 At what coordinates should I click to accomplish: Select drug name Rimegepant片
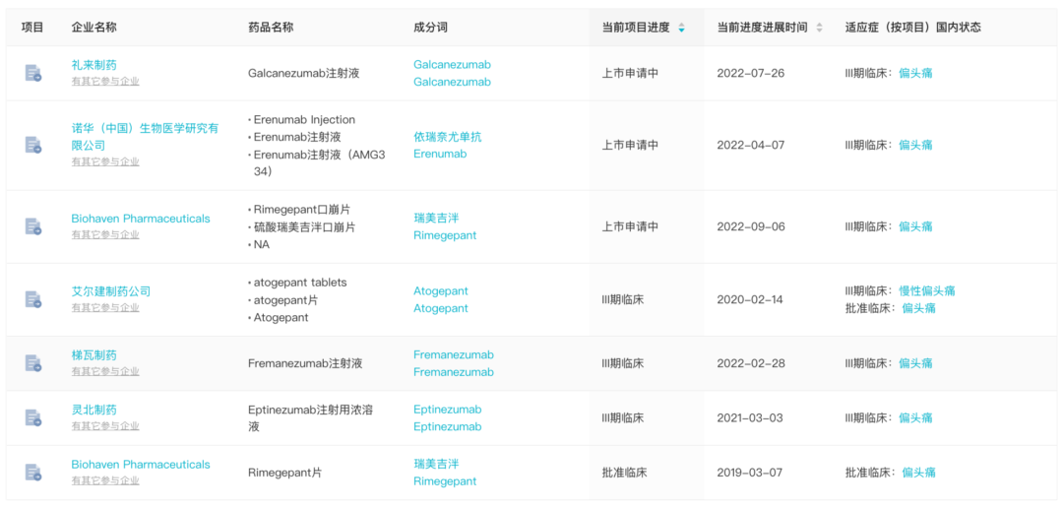284,472
